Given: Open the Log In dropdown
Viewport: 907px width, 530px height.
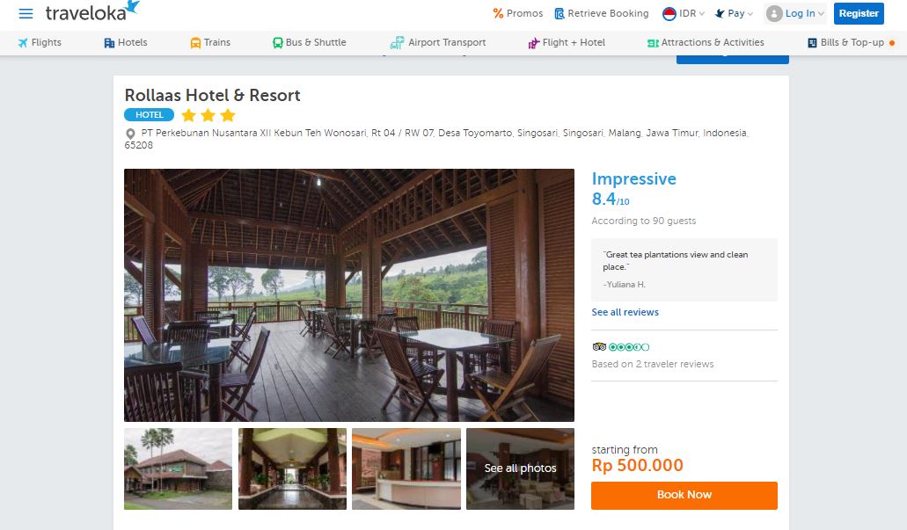Looking at the screenshot, I should tap(795, 13).
